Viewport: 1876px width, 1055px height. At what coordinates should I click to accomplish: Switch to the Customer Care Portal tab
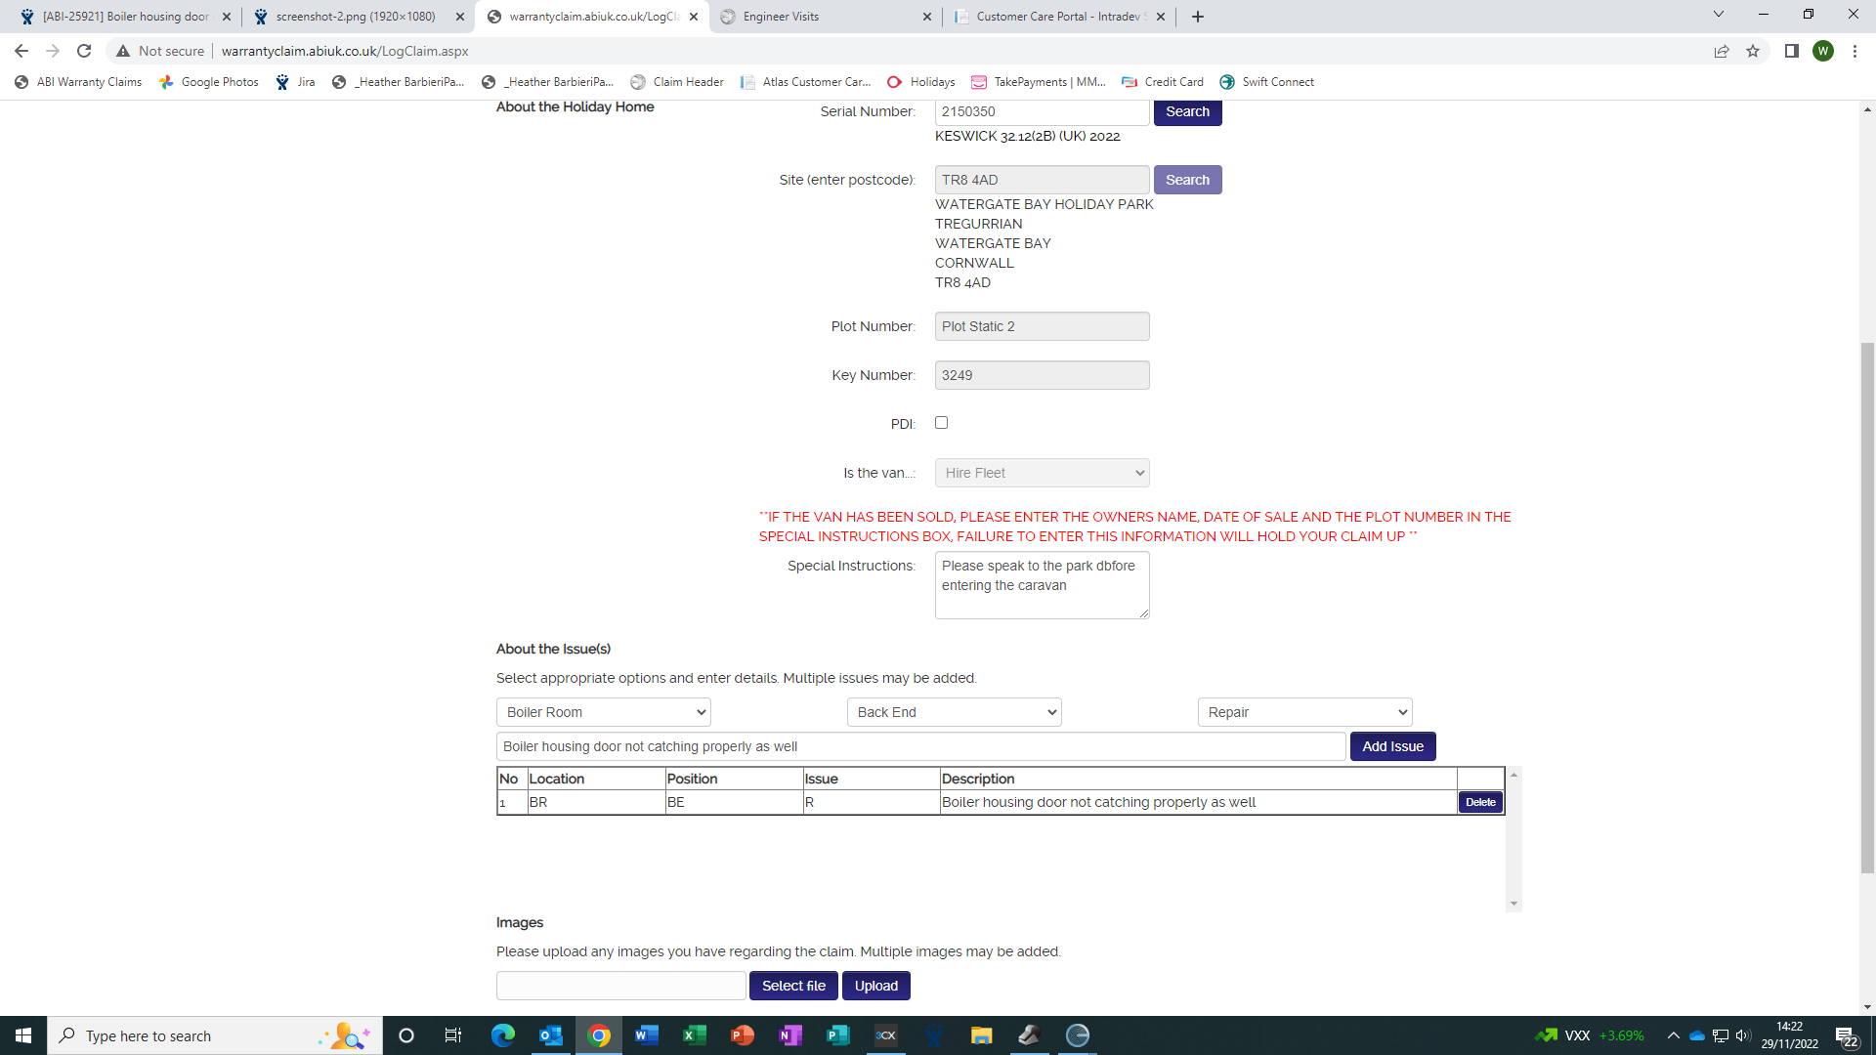point(1055,17)
